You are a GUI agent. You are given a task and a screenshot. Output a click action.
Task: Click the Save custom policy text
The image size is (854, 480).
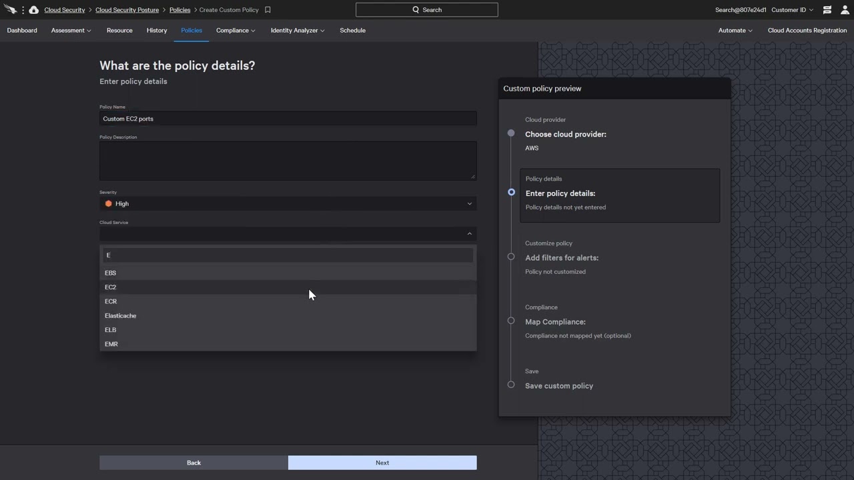click(559, 386)
